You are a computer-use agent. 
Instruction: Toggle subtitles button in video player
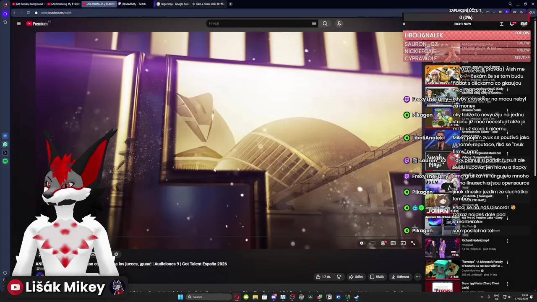(x=373, y=243)
